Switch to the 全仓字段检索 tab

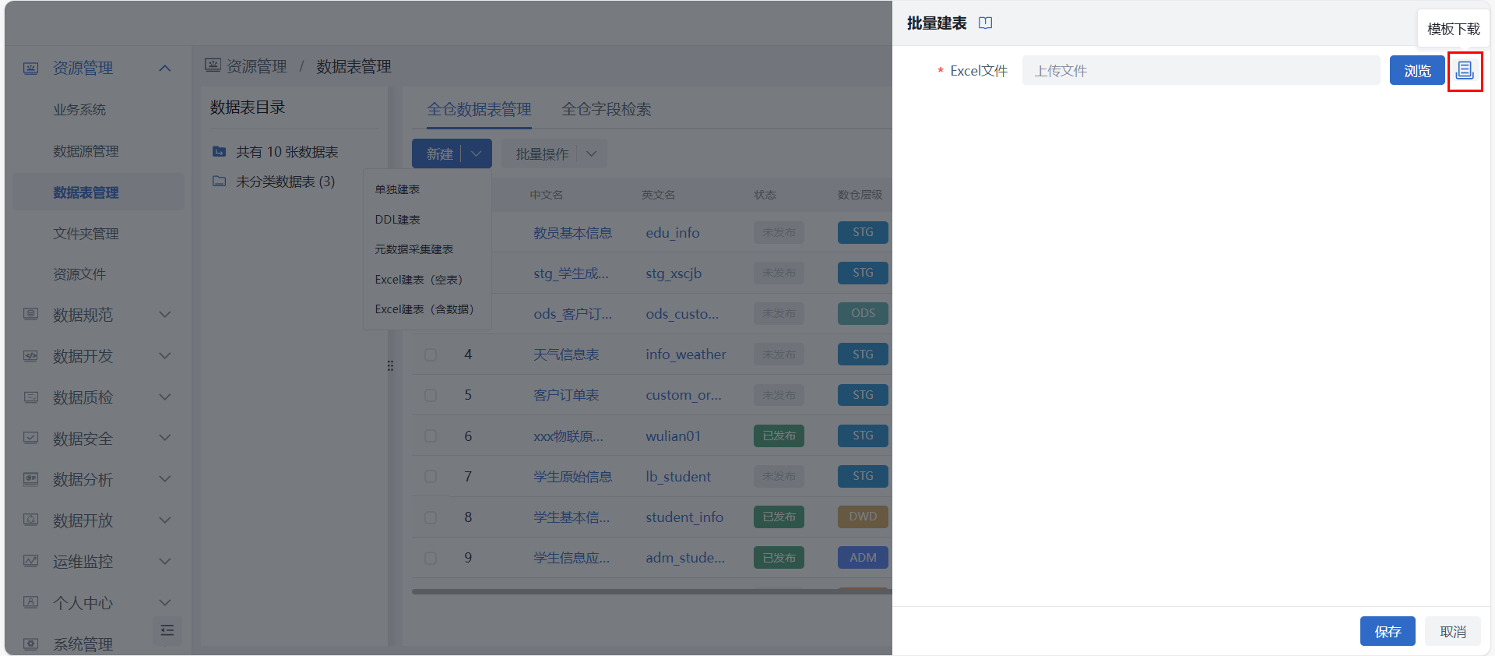point(607,110)
